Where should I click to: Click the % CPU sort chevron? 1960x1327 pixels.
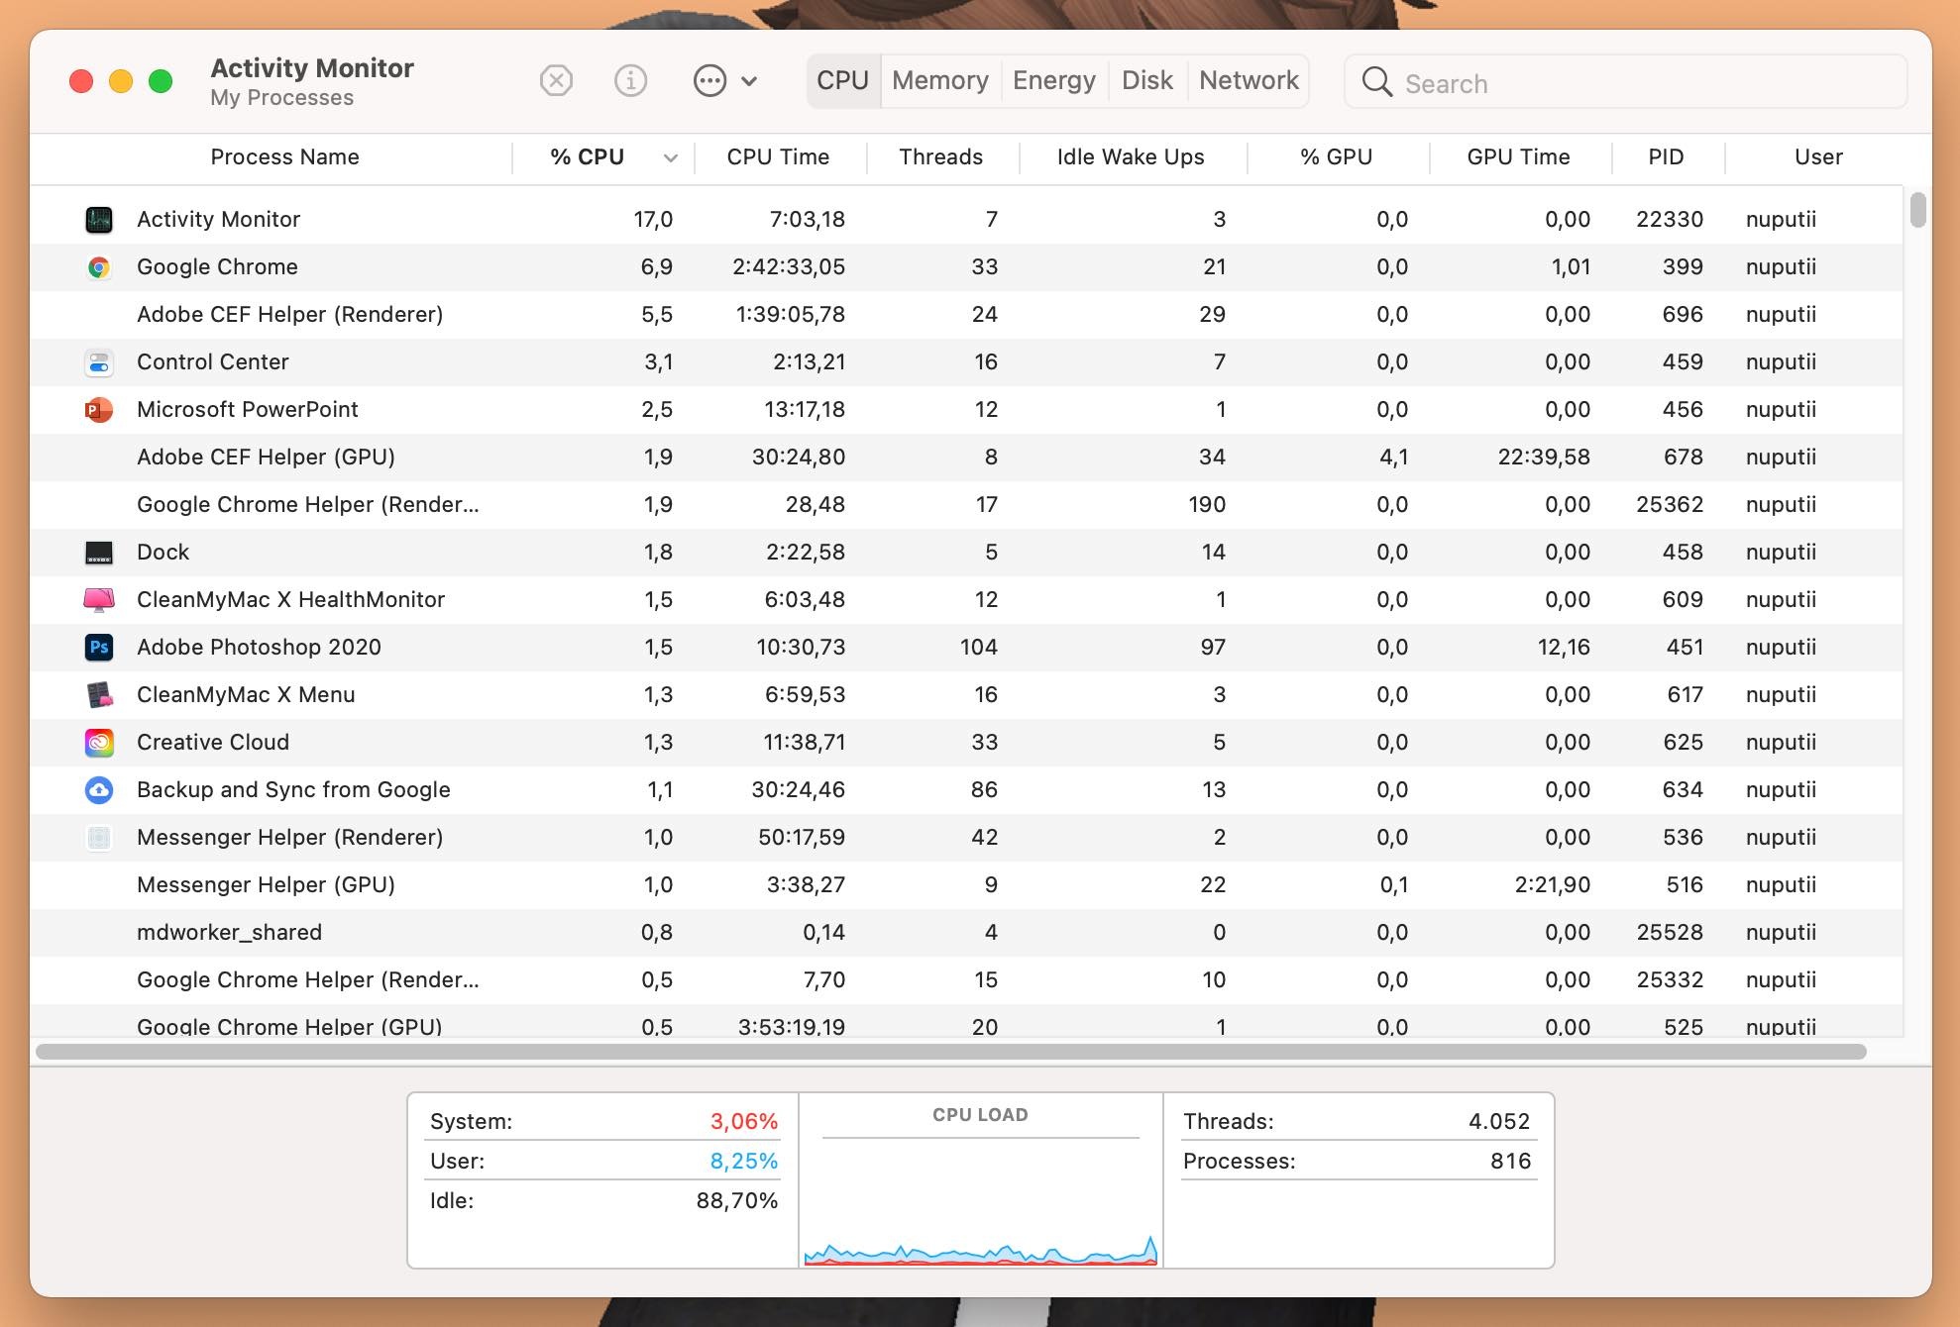[670, 156]
